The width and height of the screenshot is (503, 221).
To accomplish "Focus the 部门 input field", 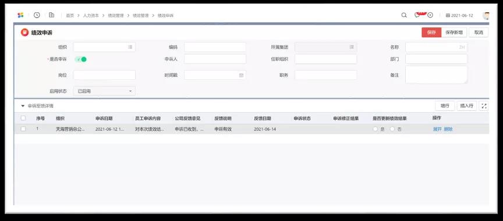I will coord(436,59).
